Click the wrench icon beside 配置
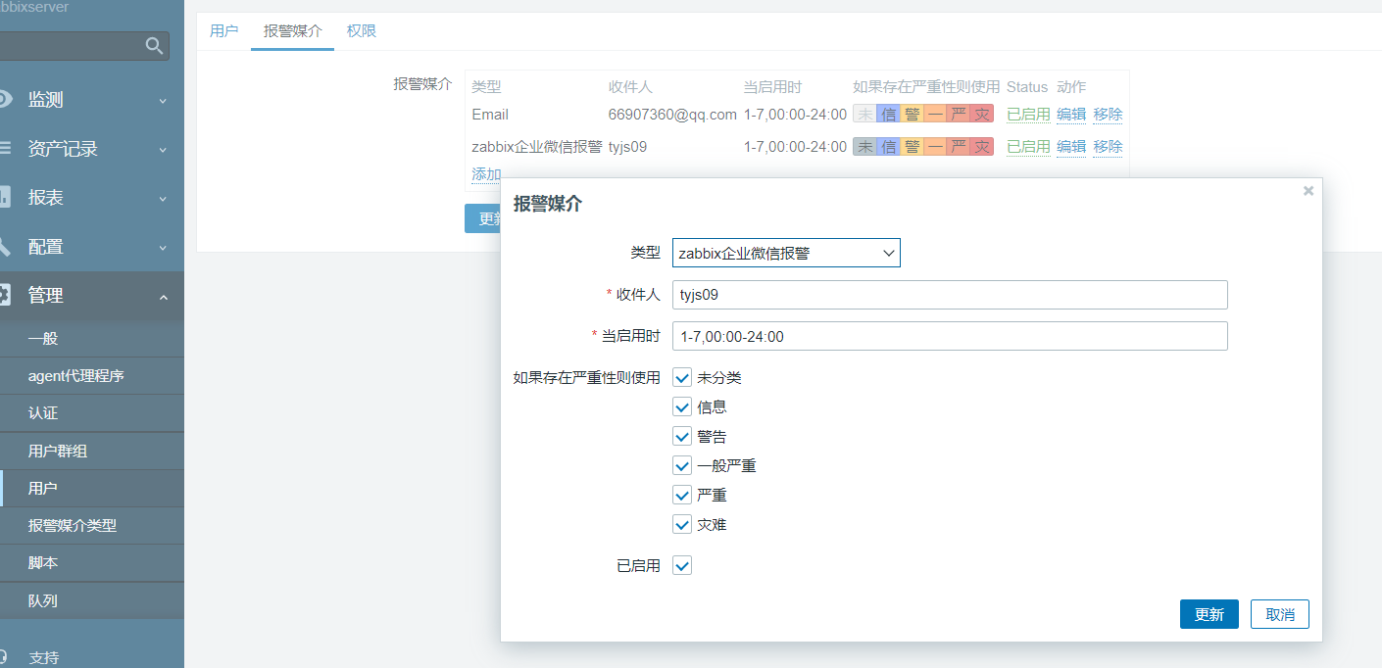This screenshot has height=668, width=1382. pyautogui.click(x=5, y=246)
